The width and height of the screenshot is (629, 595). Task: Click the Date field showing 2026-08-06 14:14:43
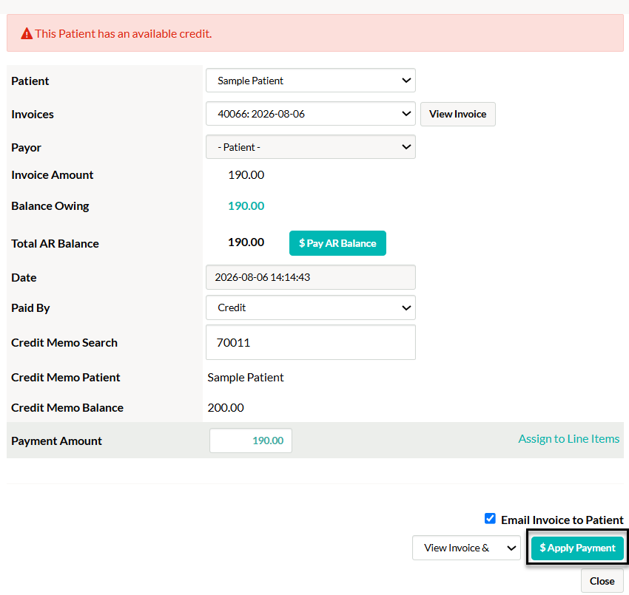pyautogui.click(x=311, y=277)
